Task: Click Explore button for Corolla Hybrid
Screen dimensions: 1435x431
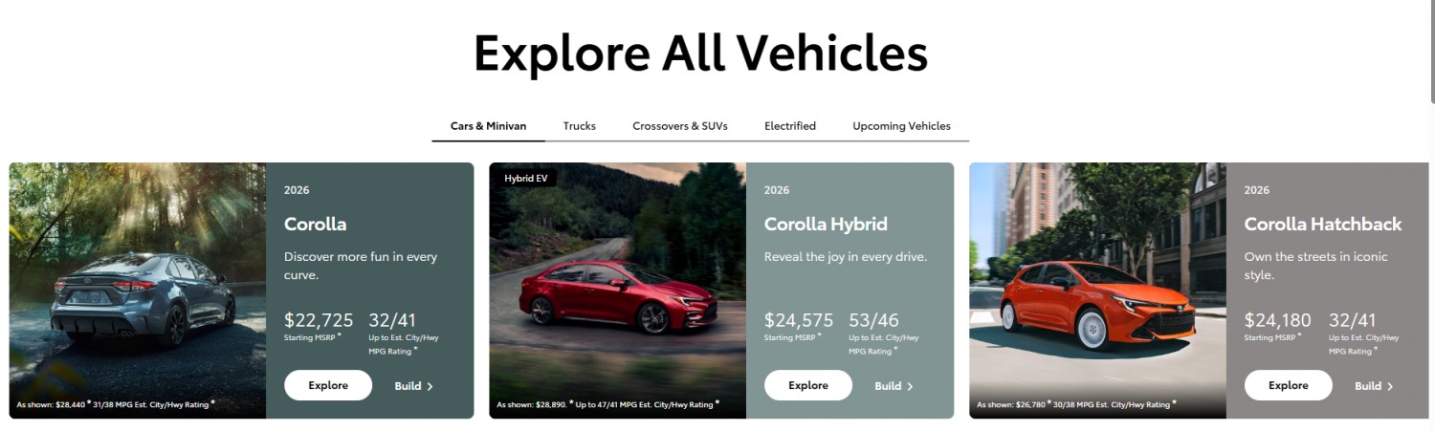Action: [x=808, y=385]
